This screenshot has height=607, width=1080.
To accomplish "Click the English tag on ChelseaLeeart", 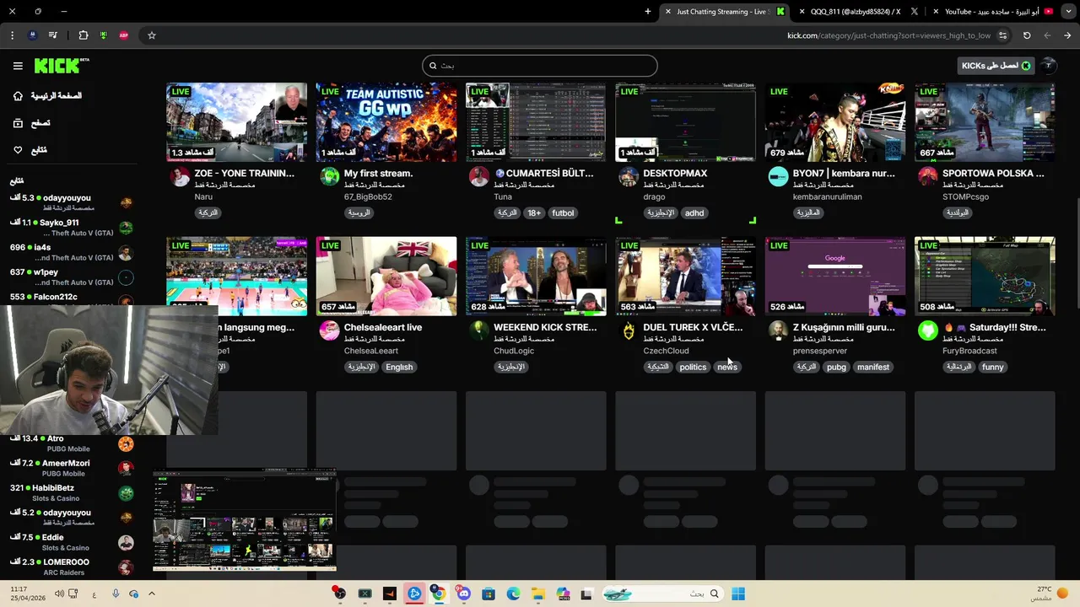I will coord(399,367).
